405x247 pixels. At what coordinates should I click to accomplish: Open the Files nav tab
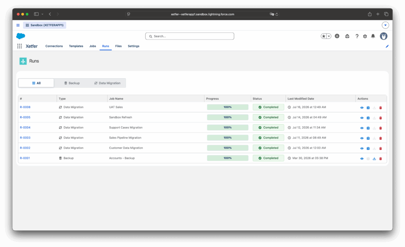click(118, 46)
